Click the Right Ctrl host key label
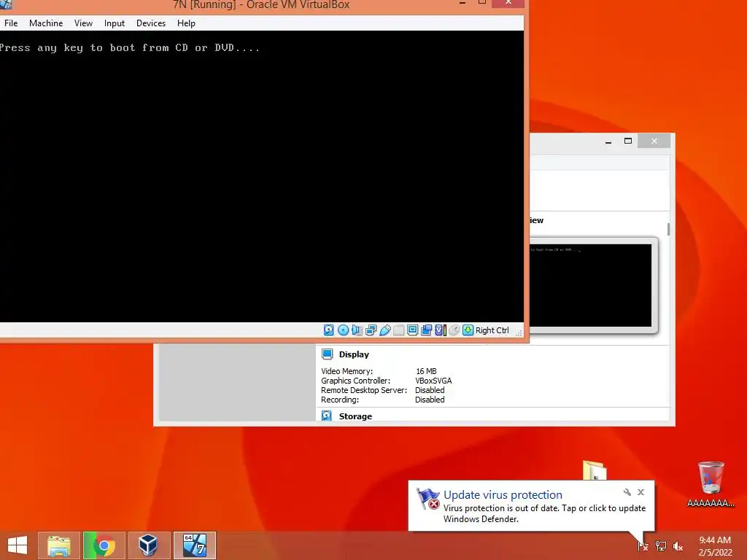Screen dimensions: 747x560 492,330
